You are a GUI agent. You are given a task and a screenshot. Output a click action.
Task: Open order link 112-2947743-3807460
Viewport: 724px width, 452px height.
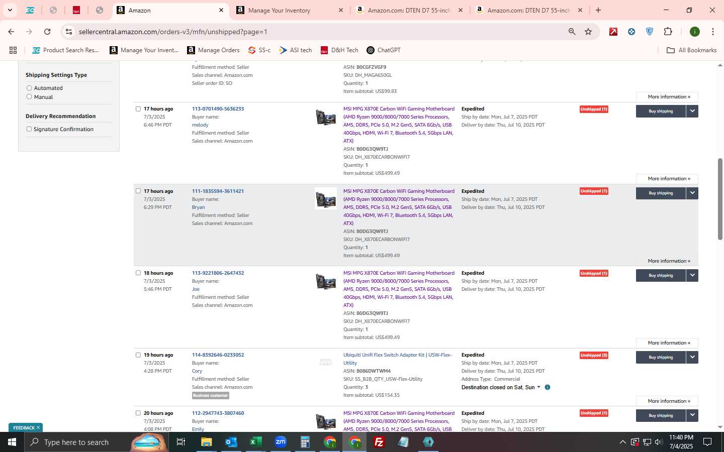[x=218, y=413]
